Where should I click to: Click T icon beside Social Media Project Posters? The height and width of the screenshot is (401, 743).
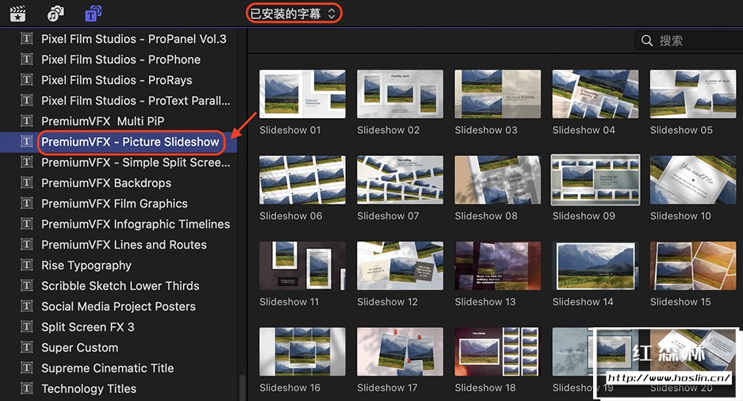point(26,307)
